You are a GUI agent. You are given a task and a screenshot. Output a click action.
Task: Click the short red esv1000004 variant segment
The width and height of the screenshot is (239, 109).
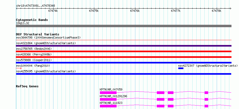tap(19, 68)
